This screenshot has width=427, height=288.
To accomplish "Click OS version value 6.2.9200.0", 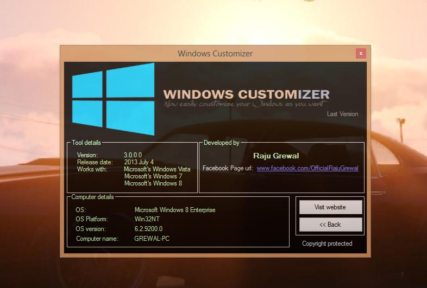I will (x=148, y=229).
